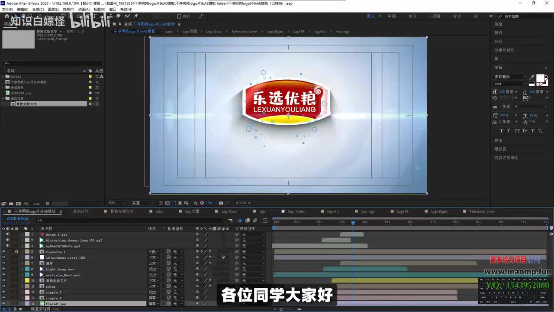
Task: Click region of interest icon
Action: [180, 203]
